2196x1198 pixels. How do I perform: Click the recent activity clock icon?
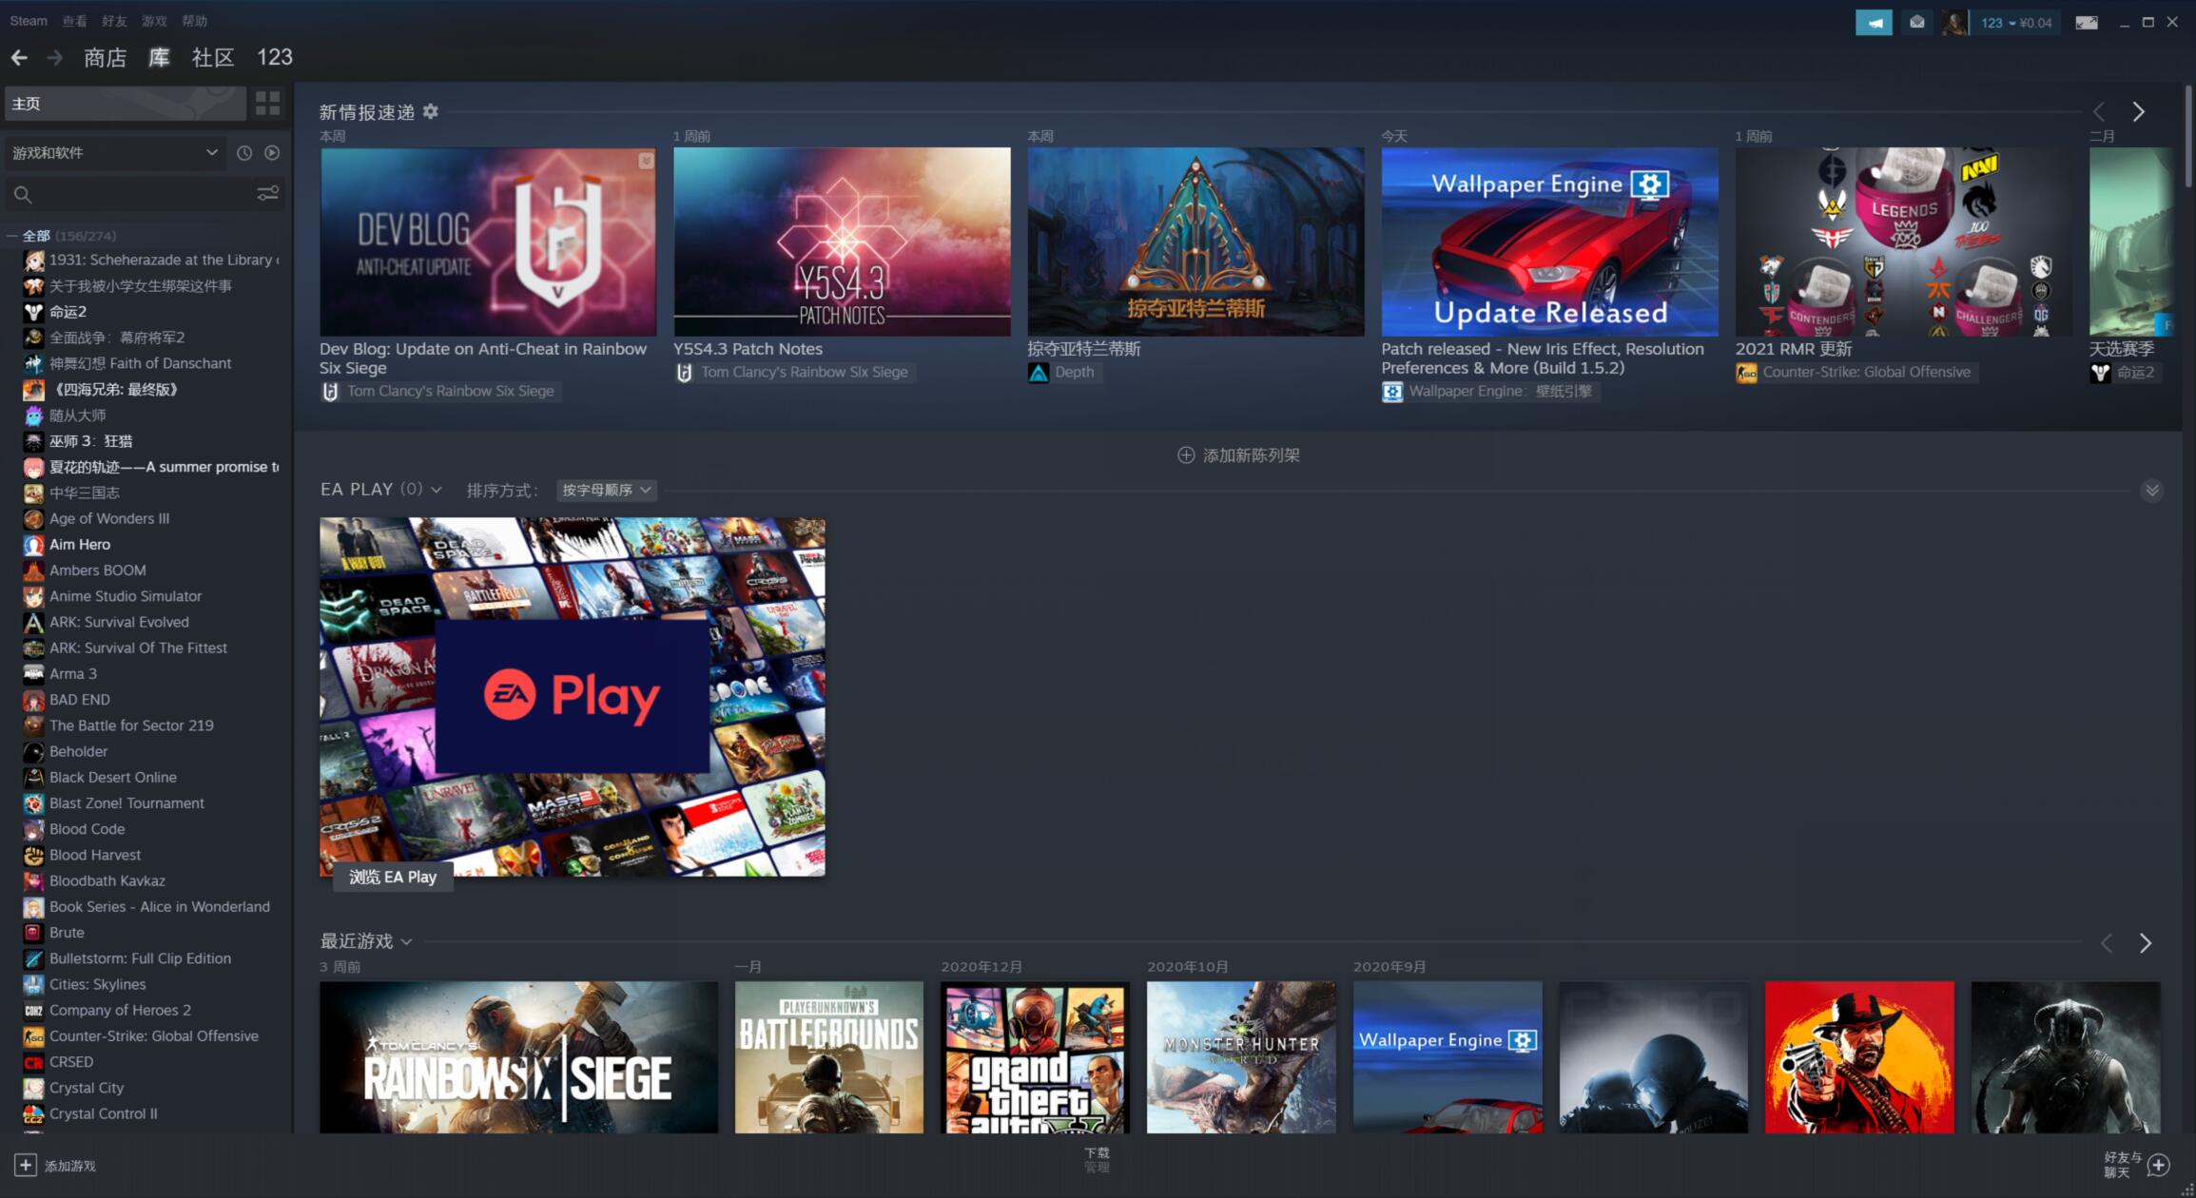click(x=244, y=153)
